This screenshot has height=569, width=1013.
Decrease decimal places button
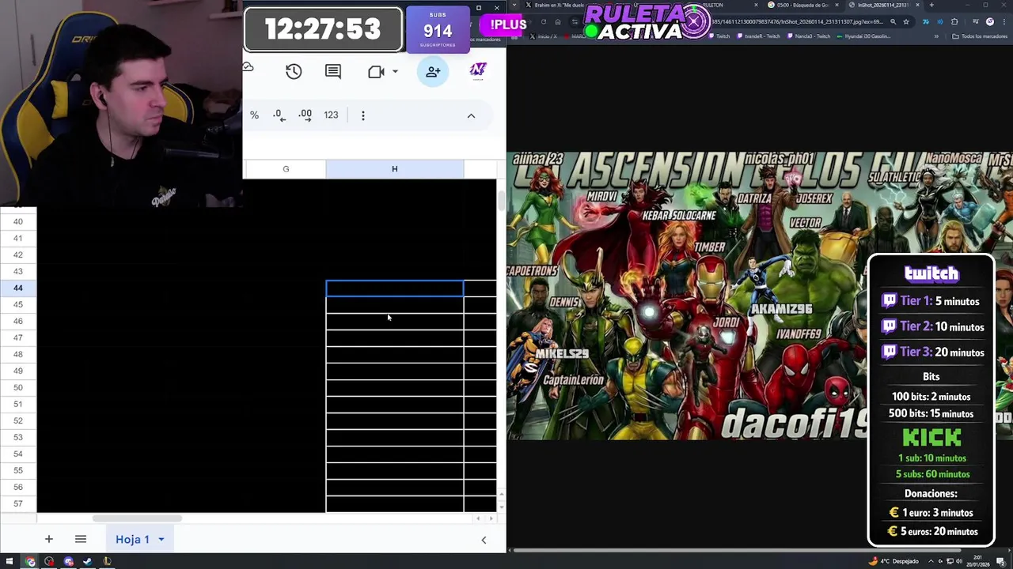click(279, 115)
